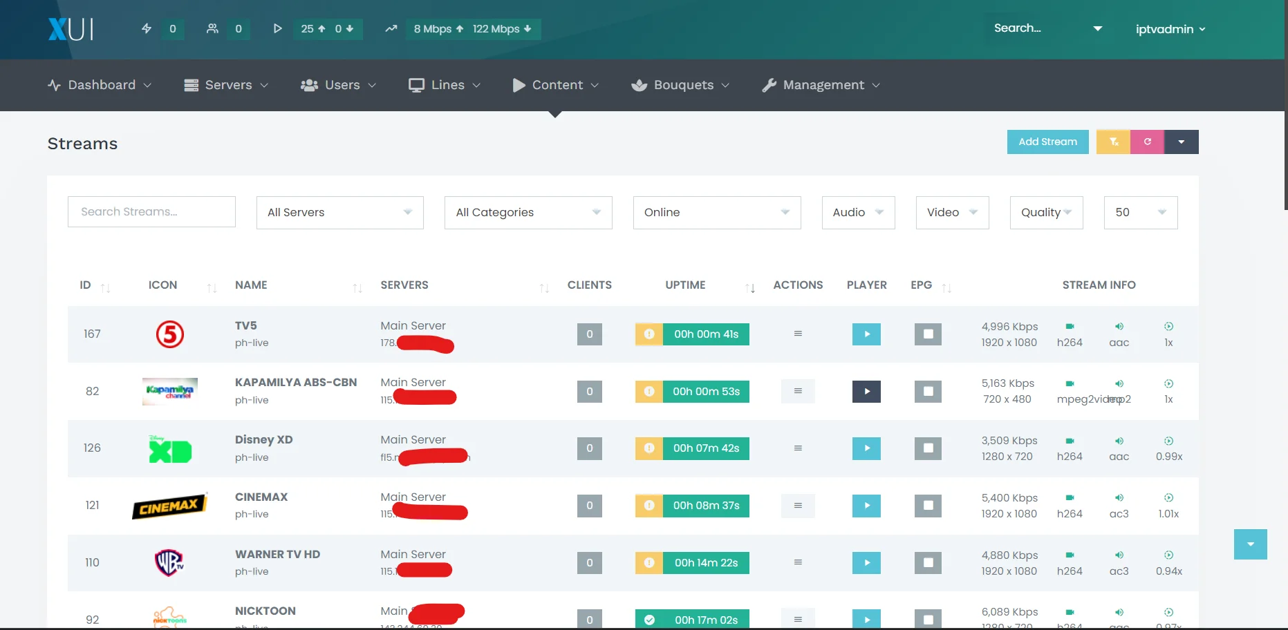The height and width of the screenshot is (630, 1288).
Task: Open the Users menu
Action: click(x=339, y=85)
